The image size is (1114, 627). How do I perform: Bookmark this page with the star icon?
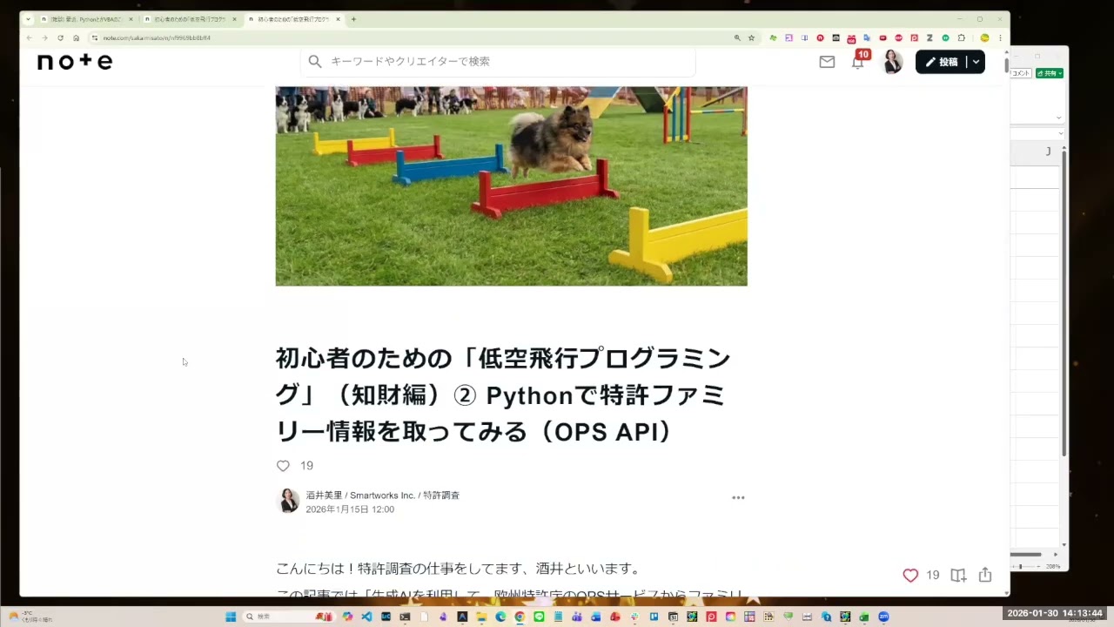tap(751, 38)
